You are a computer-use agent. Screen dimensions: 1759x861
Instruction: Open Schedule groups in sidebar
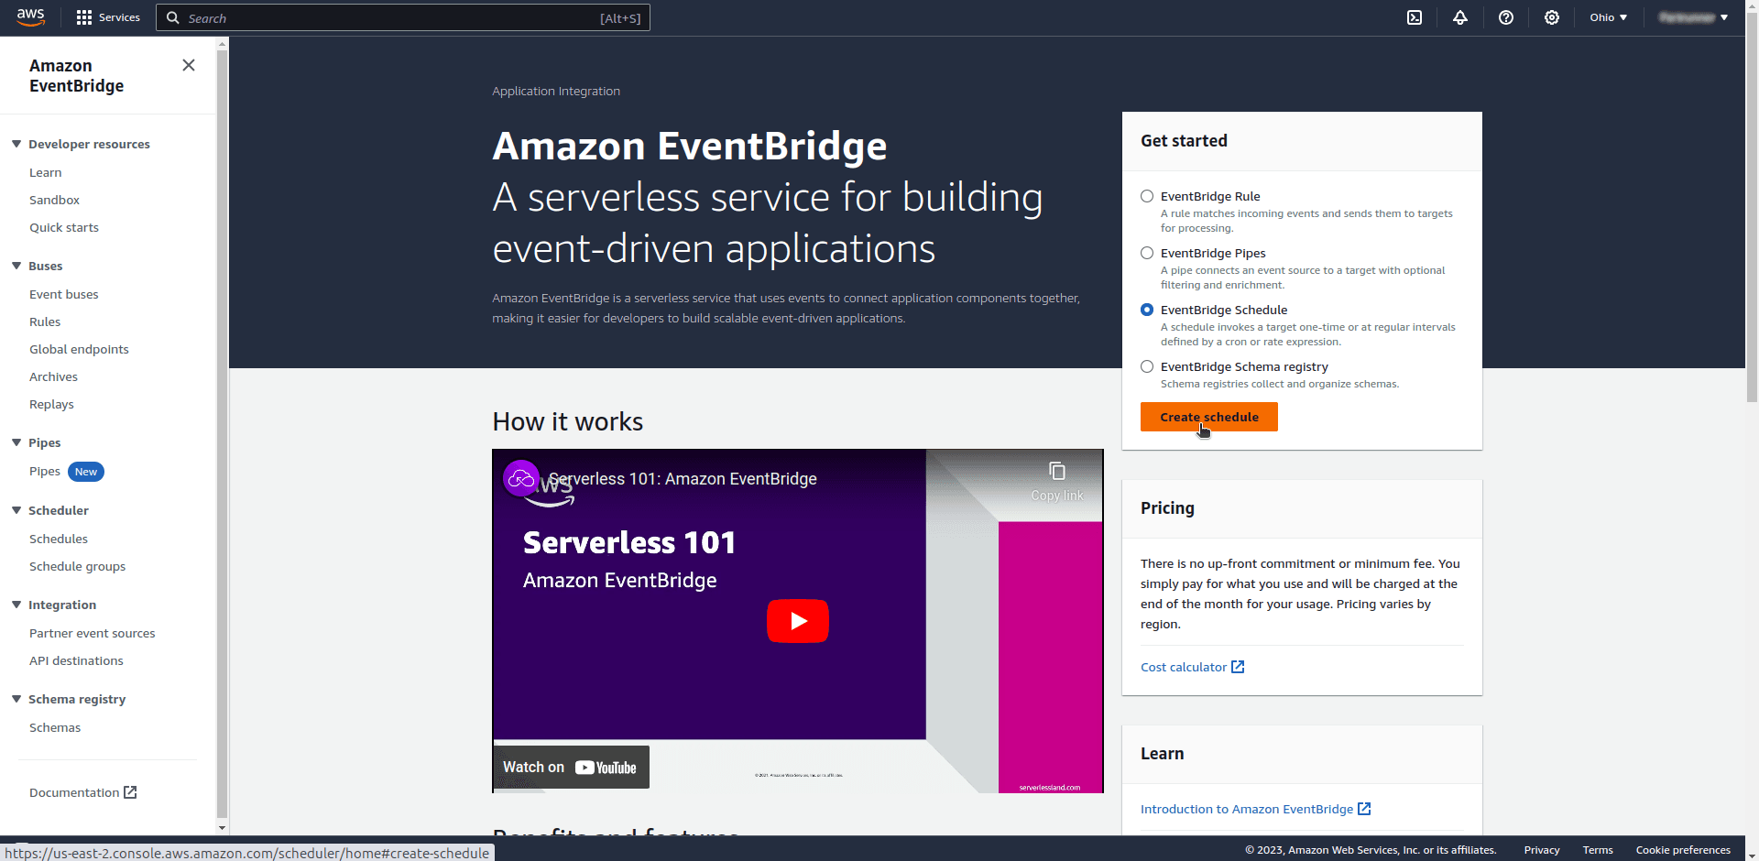tap(77, 566)
